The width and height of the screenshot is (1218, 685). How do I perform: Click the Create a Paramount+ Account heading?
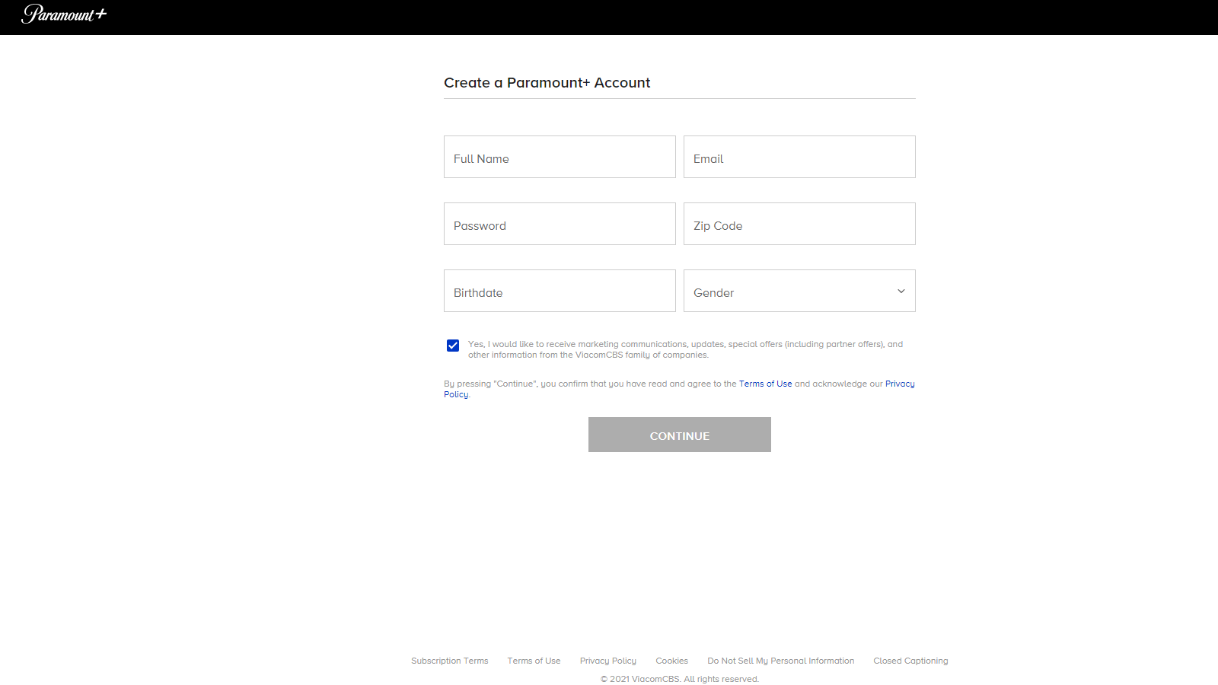click(547, 82)
